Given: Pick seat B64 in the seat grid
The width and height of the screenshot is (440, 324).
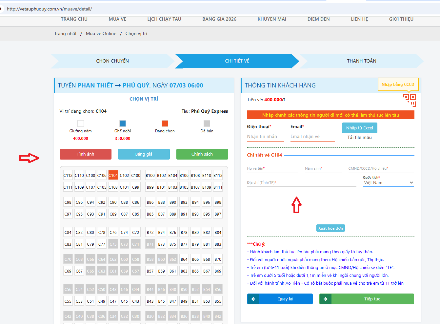Looking at the screenshot, I should click(184, 259).
